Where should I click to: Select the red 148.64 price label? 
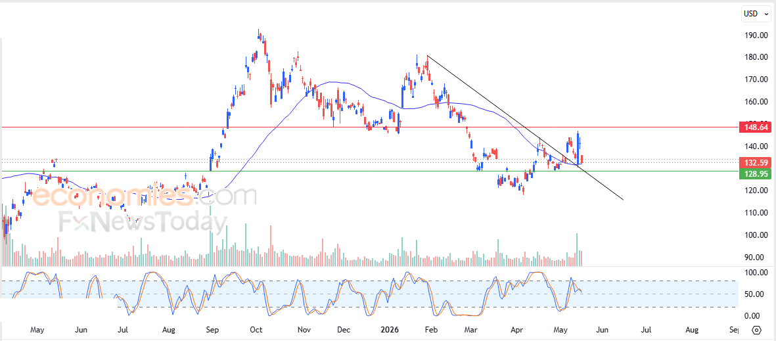click(754, 127)
